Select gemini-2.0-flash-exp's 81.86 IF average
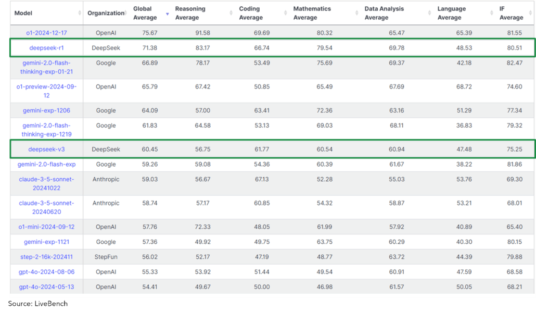 [515, 164]
